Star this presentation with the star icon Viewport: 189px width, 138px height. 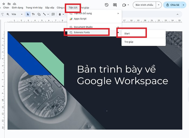[x=4, y=4]
